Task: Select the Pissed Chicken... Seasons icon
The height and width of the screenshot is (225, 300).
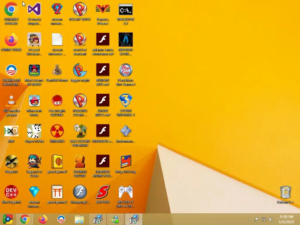Action: (x=34, y=44)
